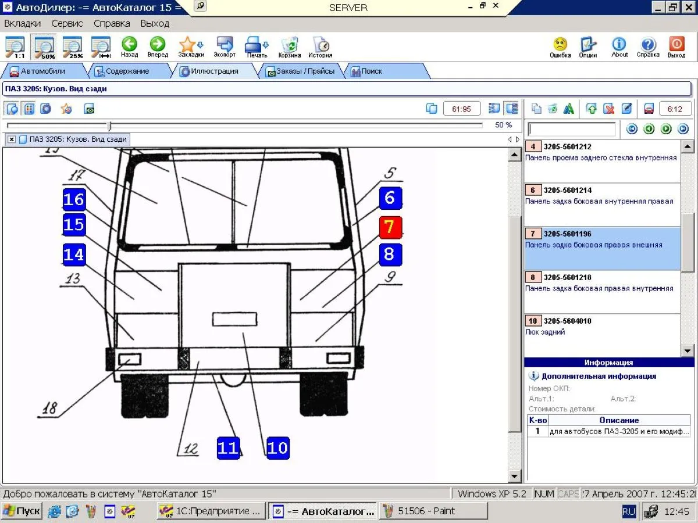Click blue ring illustration tool icon

46,109
